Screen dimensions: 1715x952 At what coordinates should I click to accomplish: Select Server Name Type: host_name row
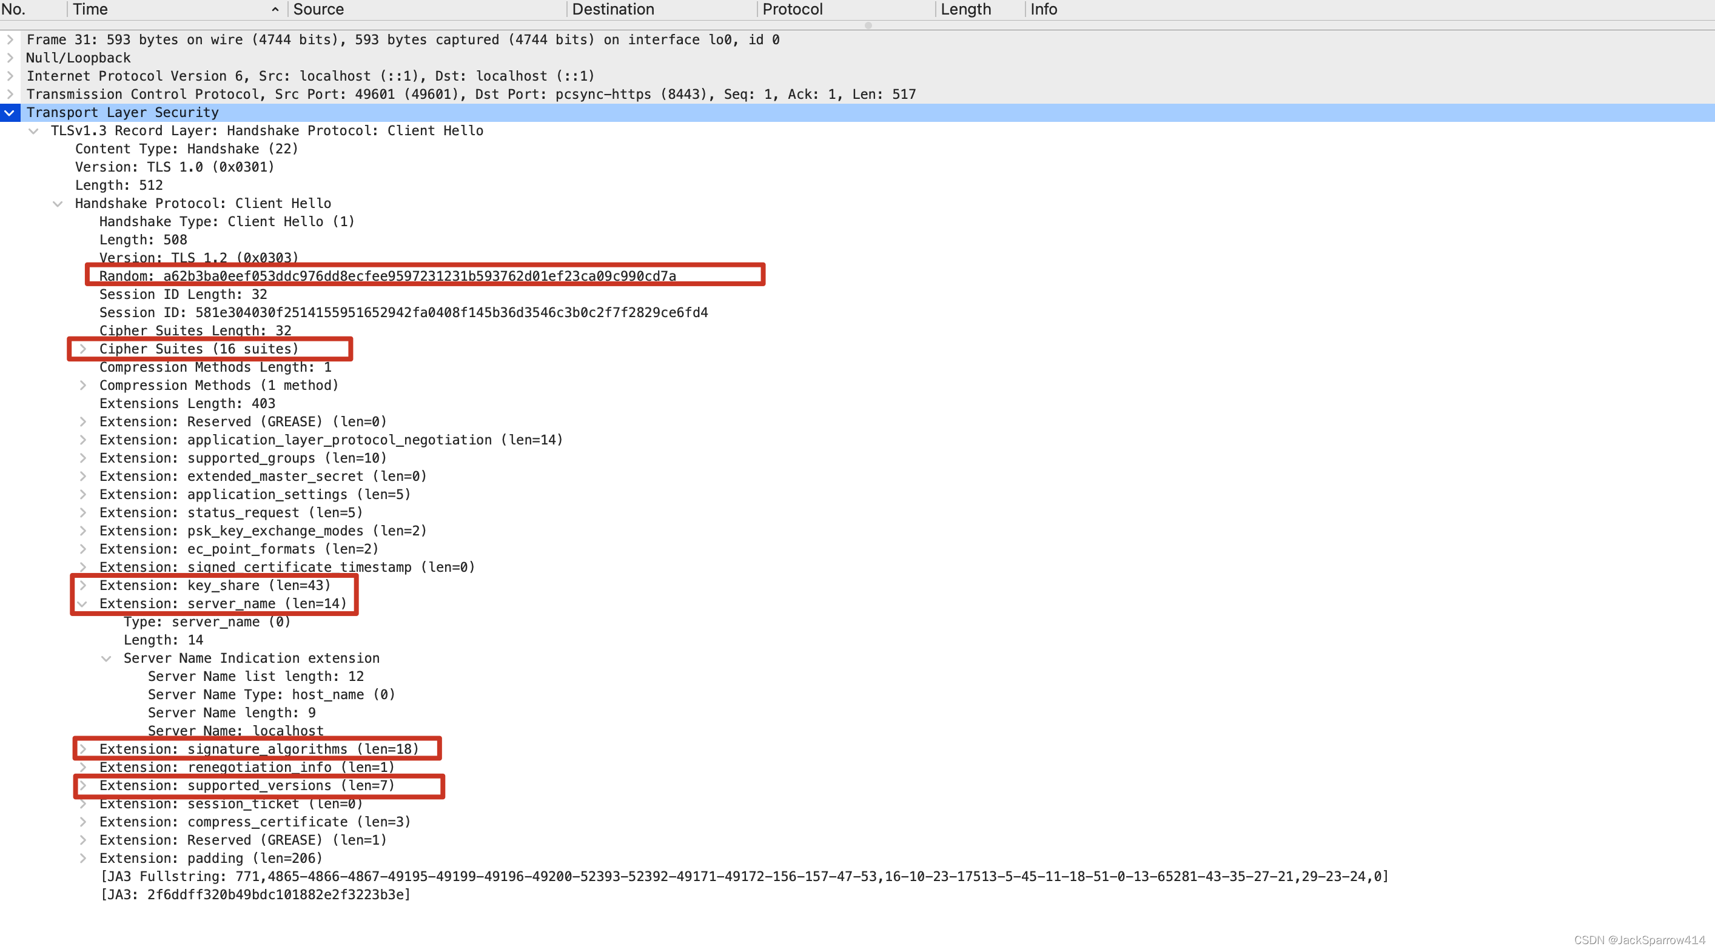pos(272,694)
